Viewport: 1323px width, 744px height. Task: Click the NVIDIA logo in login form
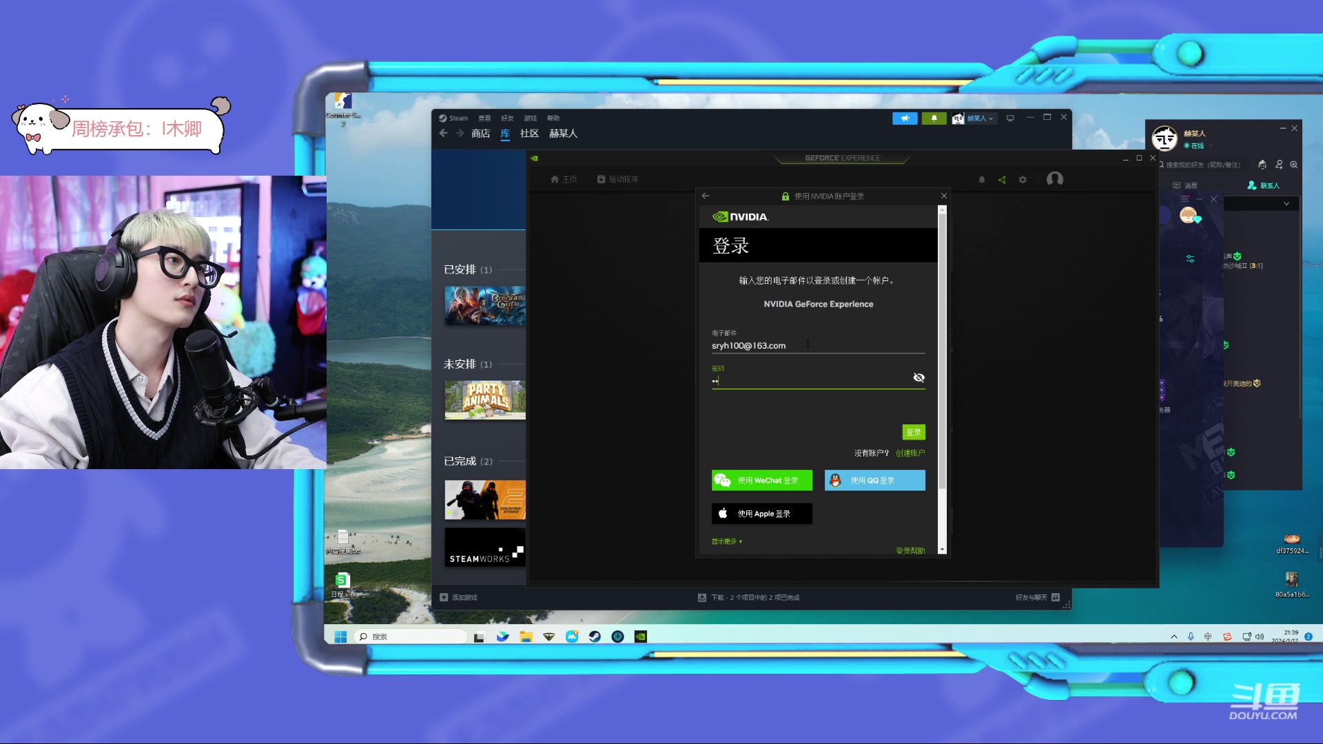coord(740,216)
